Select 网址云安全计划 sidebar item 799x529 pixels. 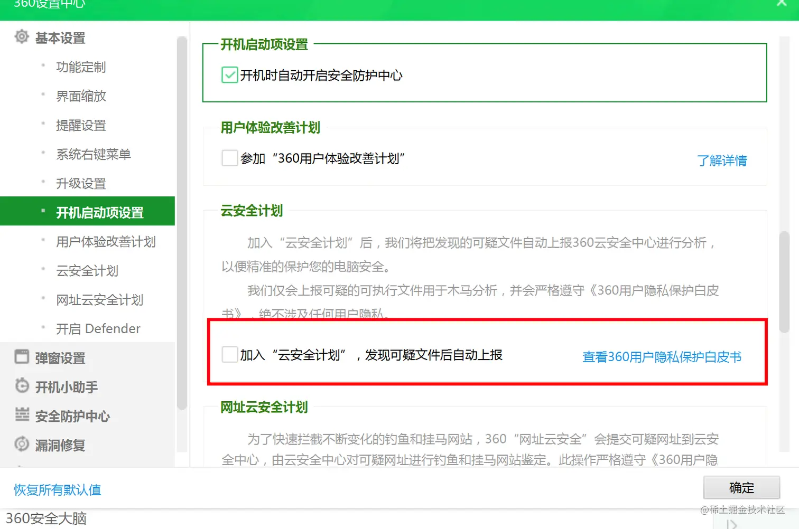tap(100, 299)
